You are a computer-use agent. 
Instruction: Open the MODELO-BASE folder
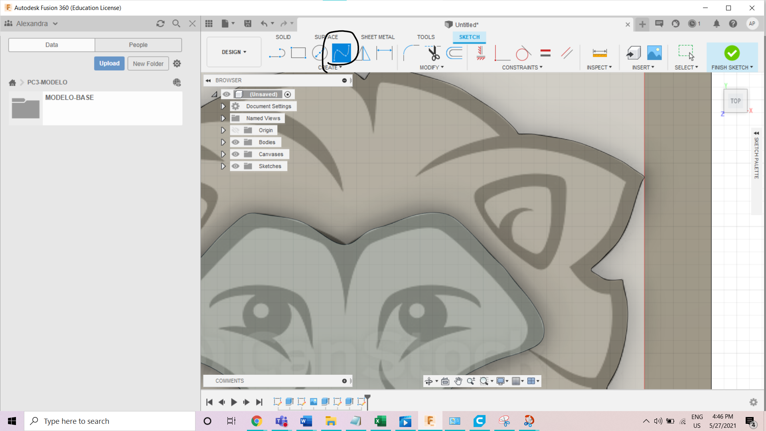pos(96,108)
